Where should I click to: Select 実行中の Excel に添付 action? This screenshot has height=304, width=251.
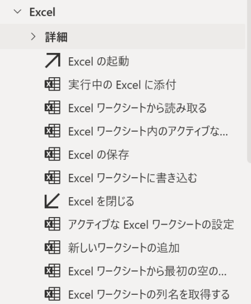point(123,84)
